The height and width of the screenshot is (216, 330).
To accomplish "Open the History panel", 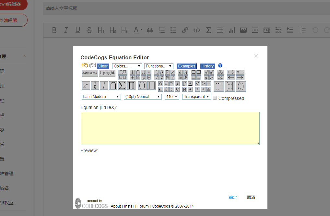I will 207,66.
